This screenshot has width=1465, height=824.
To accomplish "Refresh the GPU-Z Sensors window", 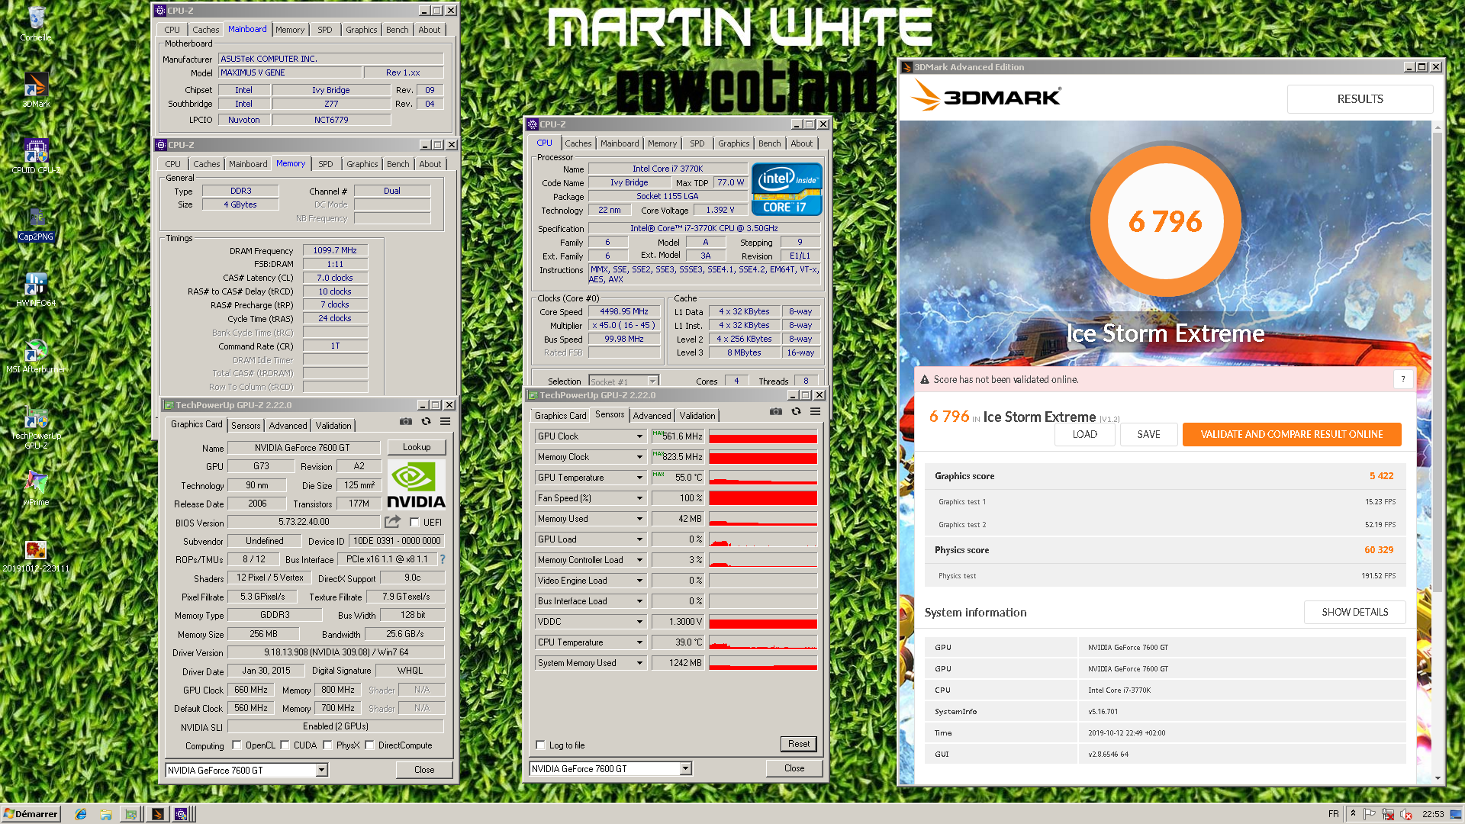I will [x=796, y=411].
